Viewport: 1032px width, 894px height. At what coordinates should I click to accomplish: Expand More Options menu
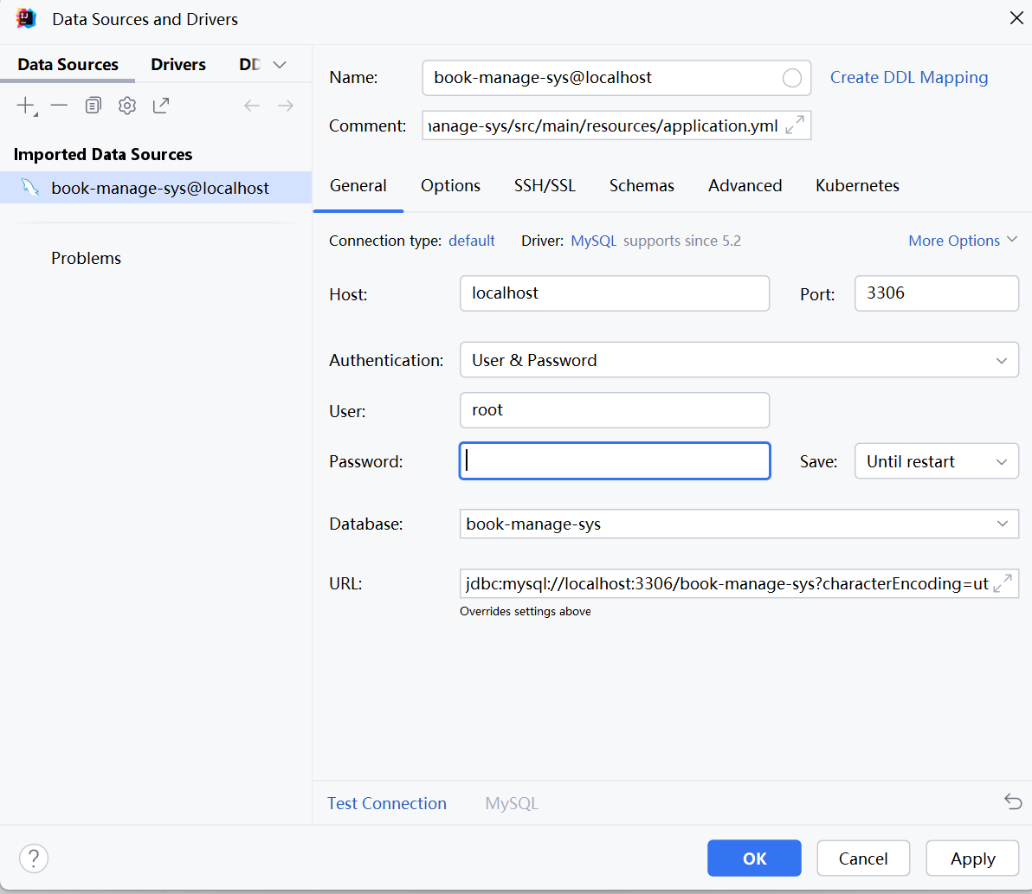click(963, 241)
